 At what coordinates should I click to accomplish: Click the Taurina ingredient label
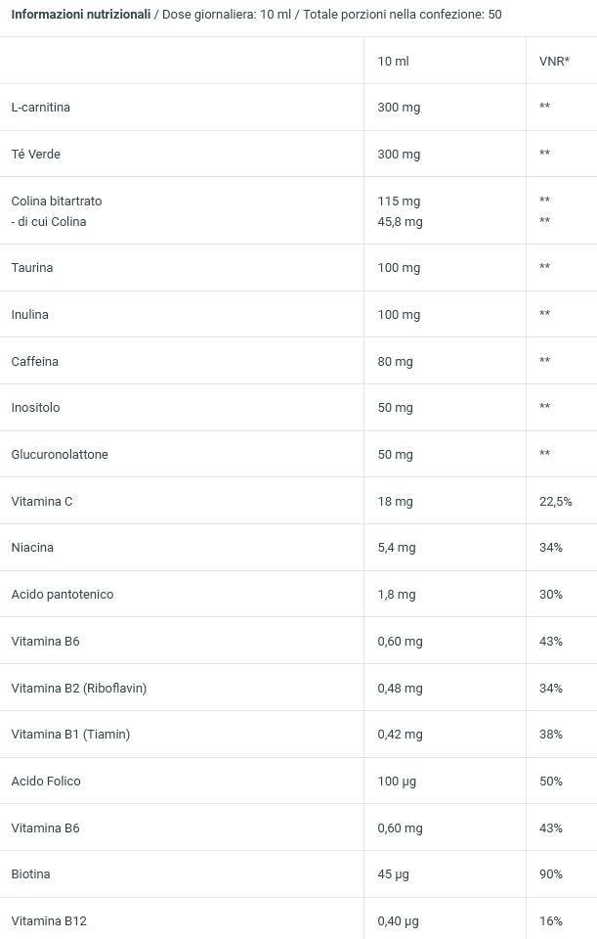coord(32,268)
